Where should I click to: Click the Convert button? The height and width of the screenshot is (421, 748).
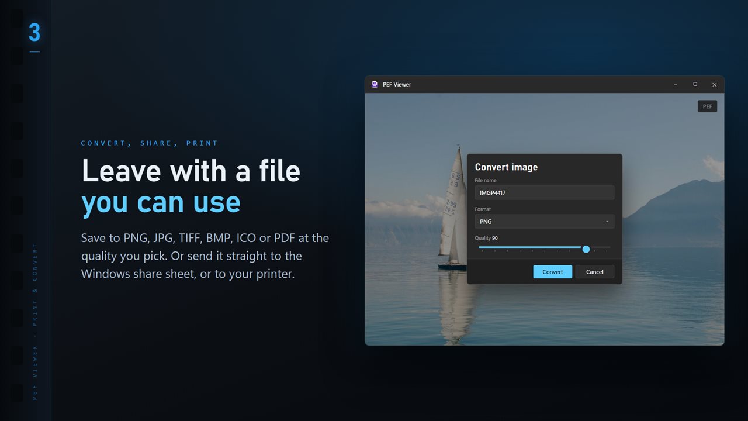pyautogui.click(x=552, y=272)
